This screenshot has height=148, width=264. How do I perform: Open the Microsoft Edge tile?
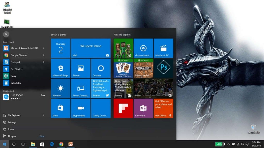(61, 68)
